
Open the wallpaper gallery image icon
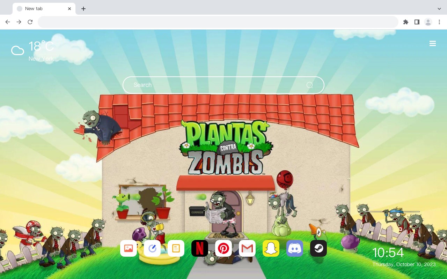pos(129,248)
